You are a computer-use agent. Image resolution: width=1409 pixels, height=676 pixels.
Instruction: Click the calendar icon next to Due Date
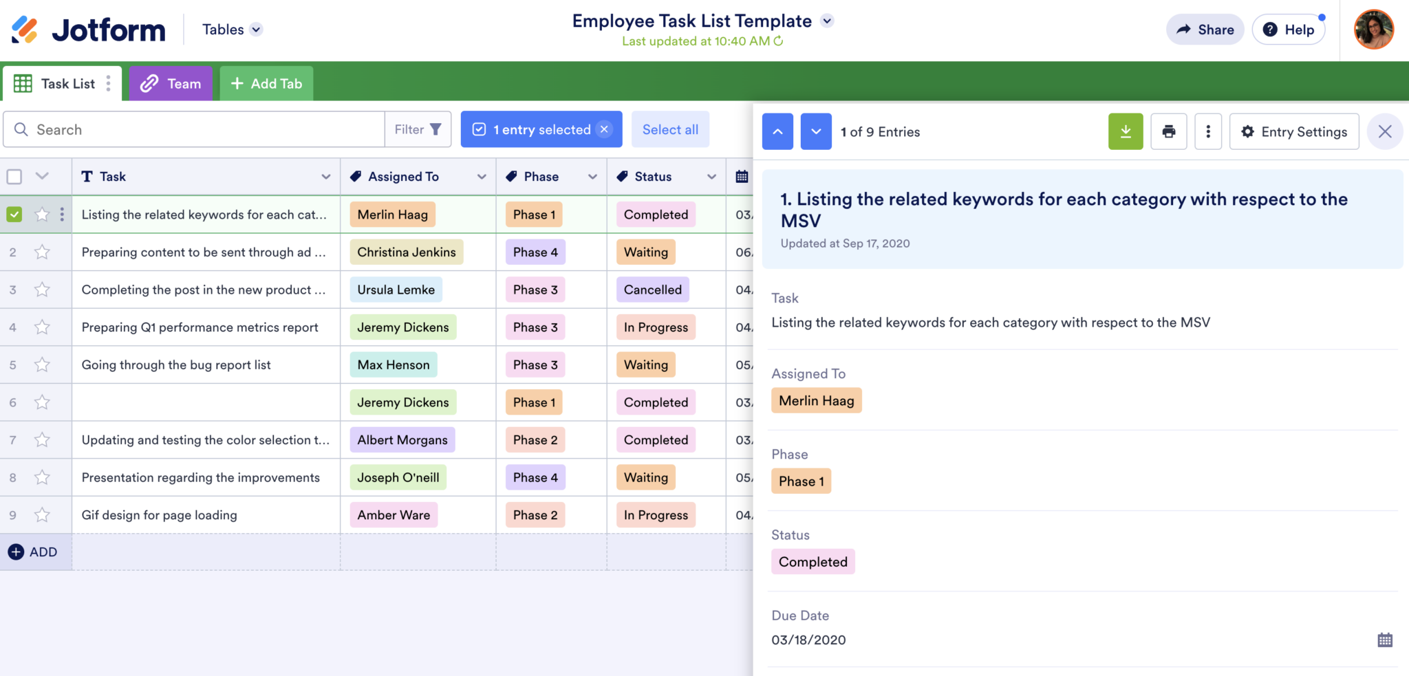tap(1385, 640)
